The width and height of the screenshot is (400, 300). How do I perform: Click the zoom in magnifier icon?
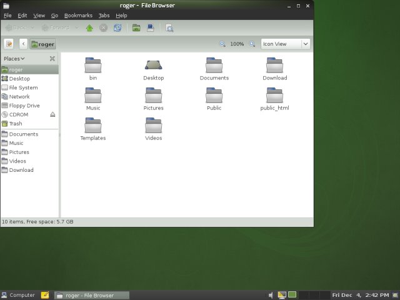click(252, 44)
